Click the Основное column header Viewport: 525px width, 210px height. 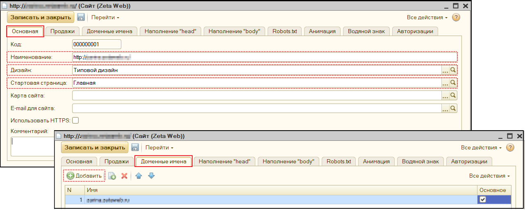[494, 190]
